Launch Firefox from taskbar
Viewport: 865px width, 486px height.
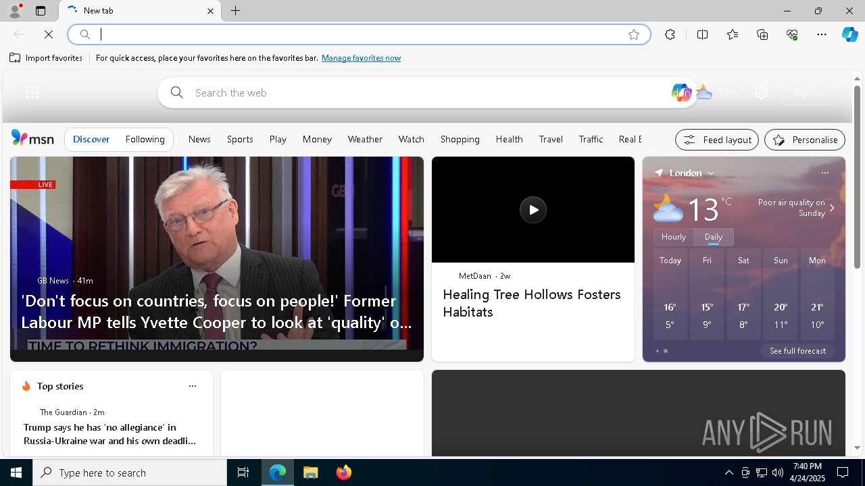[344, 473]
